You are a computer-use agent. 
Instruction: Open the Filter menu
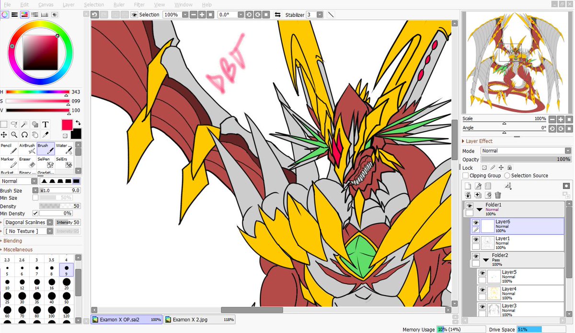point(139,4)
